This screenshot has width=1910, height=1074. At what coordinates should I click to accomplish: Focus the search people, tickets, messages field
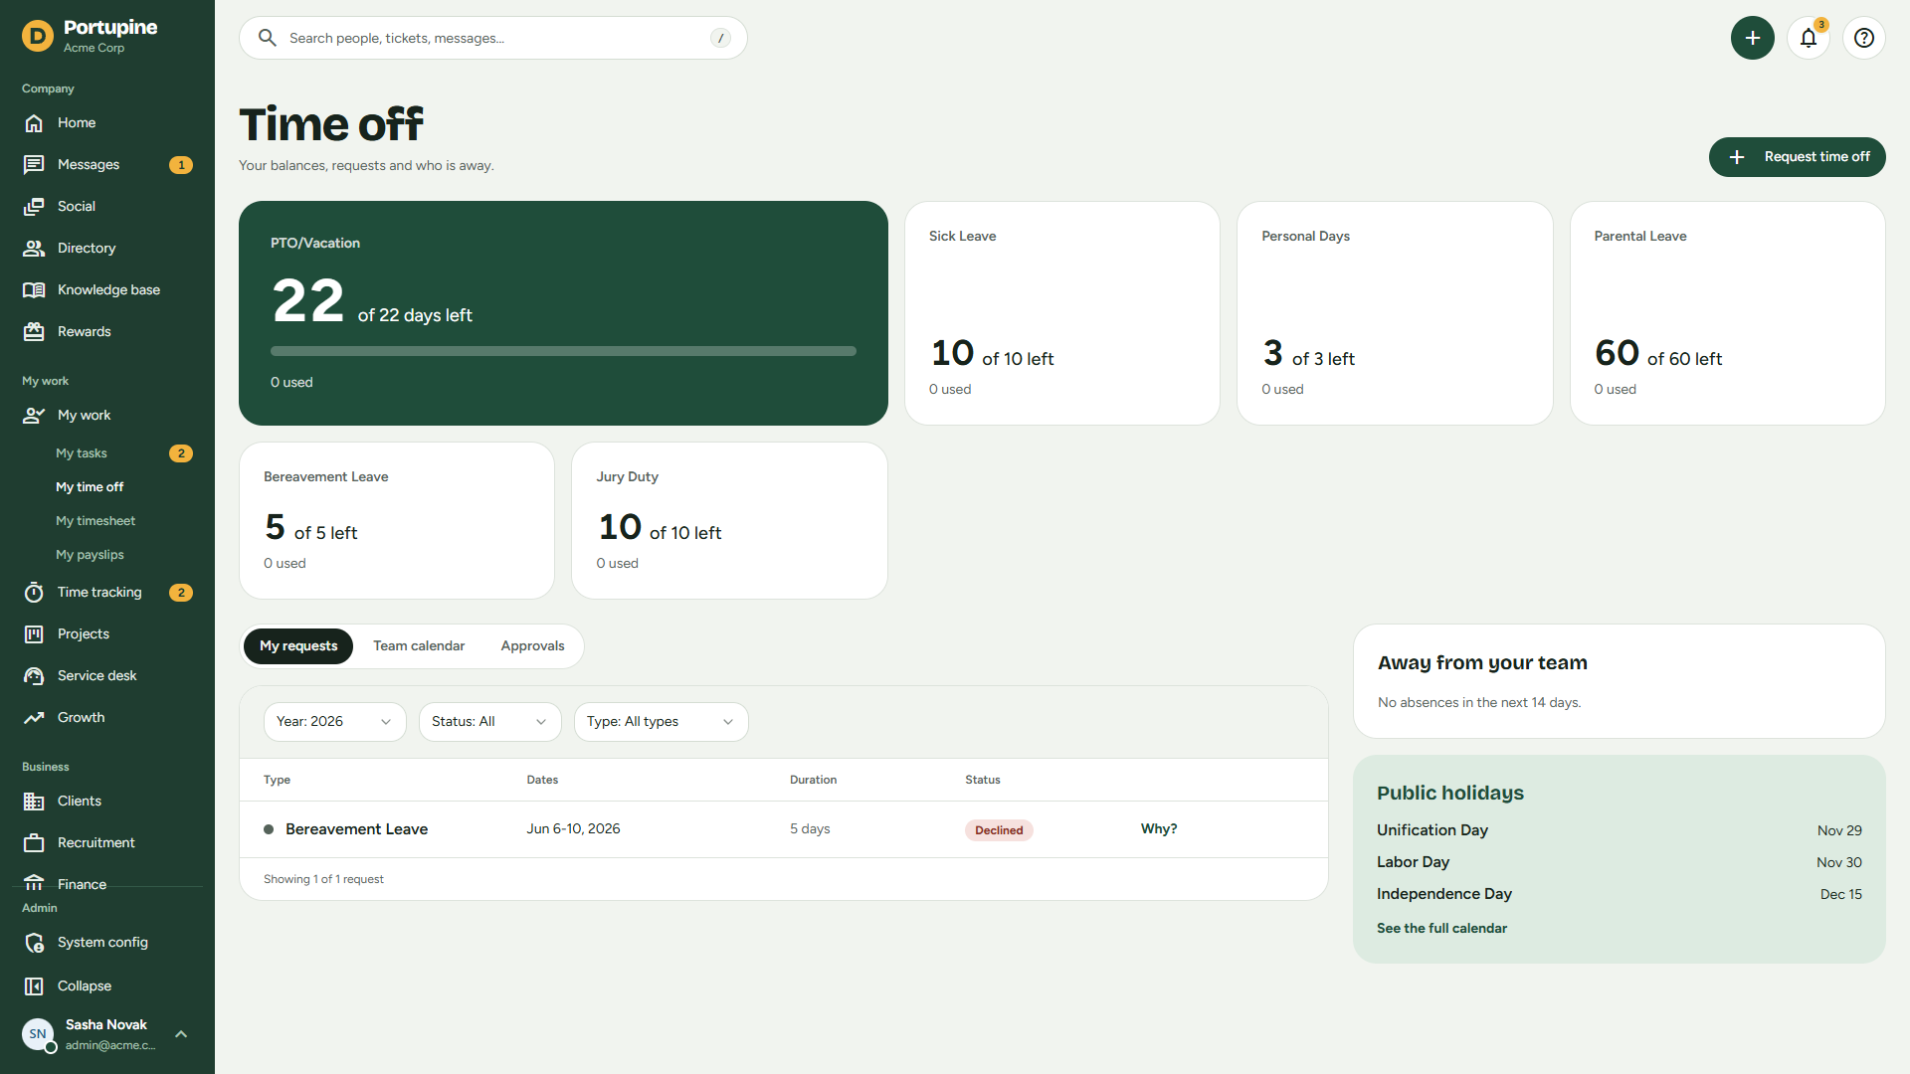(493, 38)
